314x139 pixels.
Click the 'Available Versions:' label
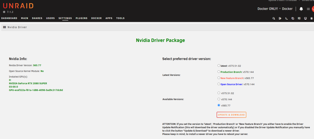point(173,99)
